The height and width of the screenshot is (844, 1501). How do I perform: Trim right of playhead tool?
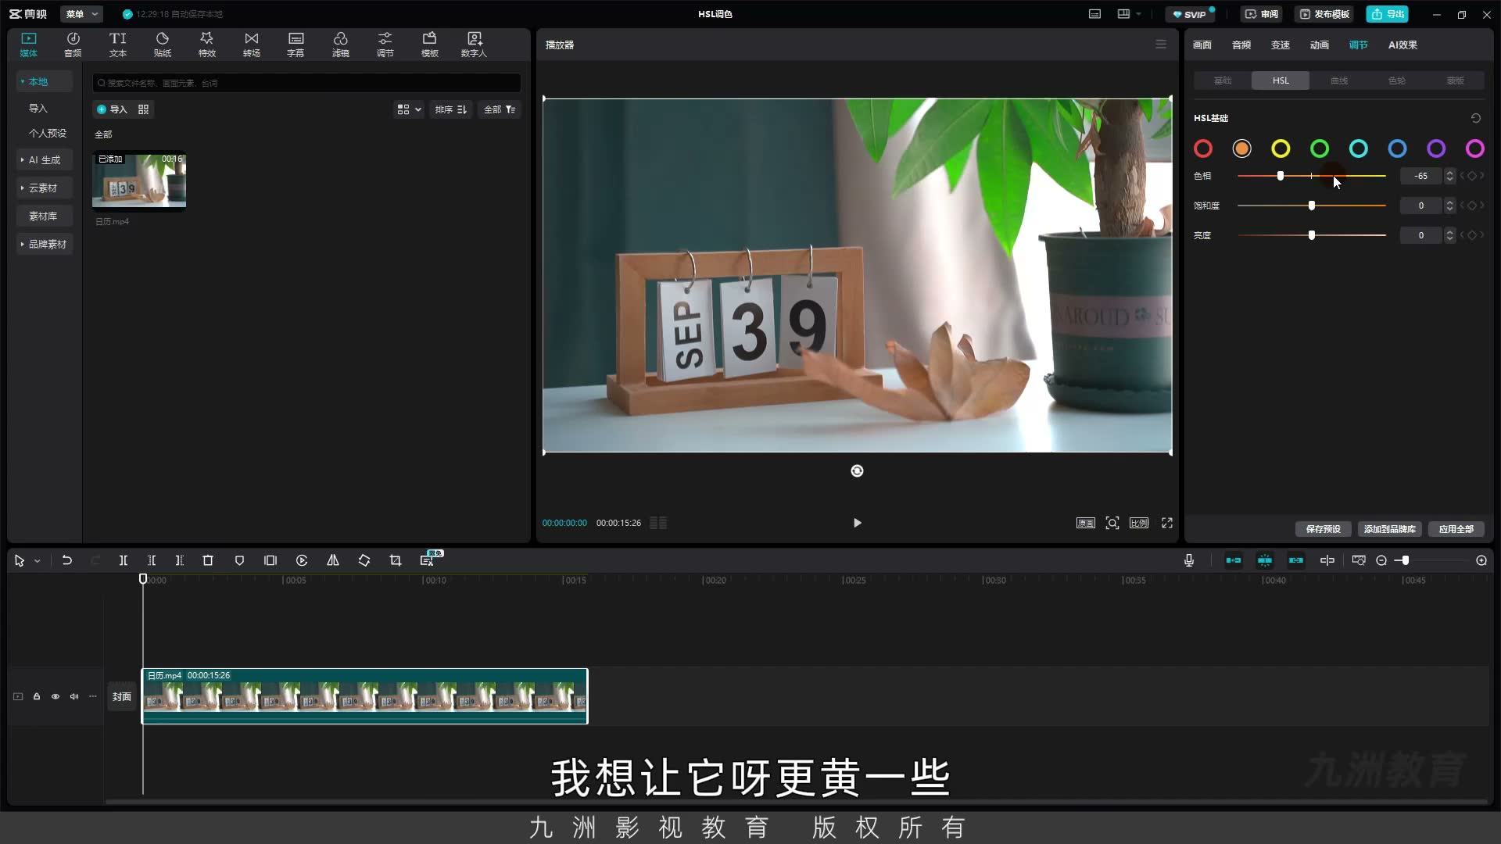180,560
